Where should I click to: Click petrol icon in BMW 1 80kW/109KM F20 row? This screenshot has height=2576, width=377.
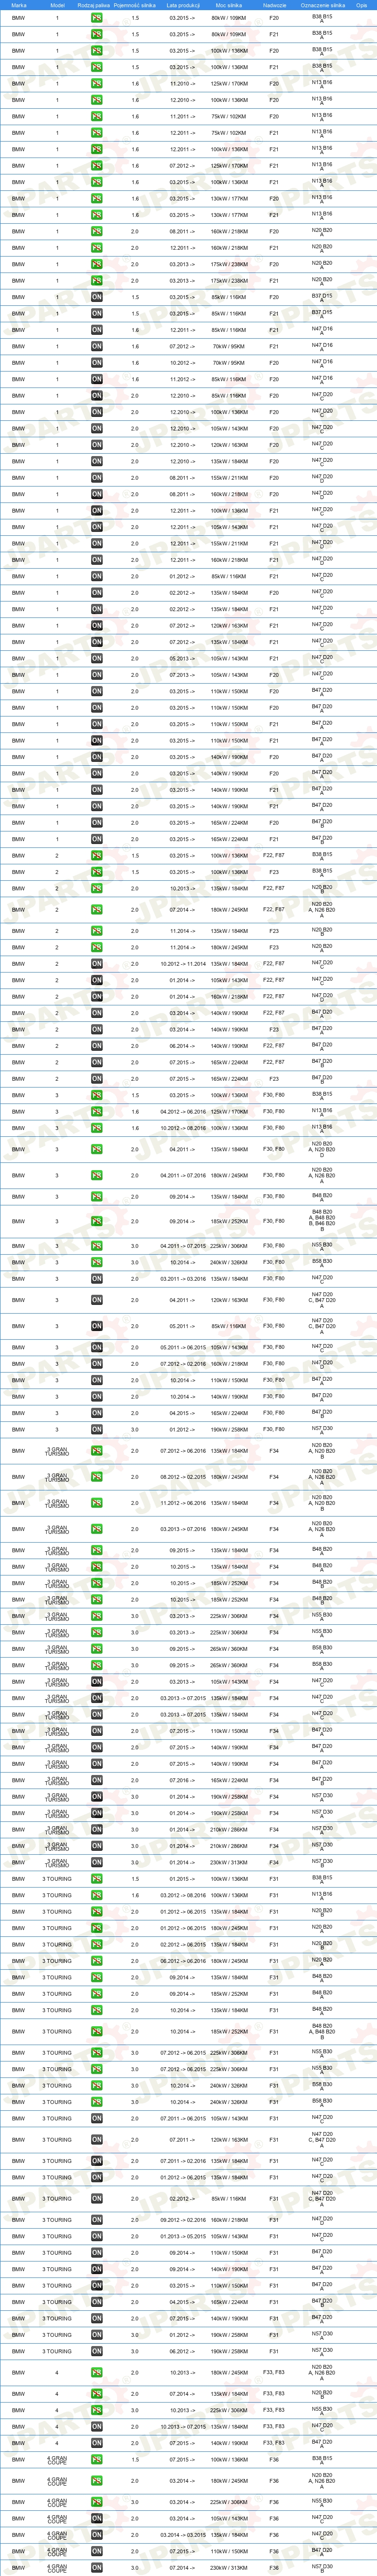coord(97,18)
